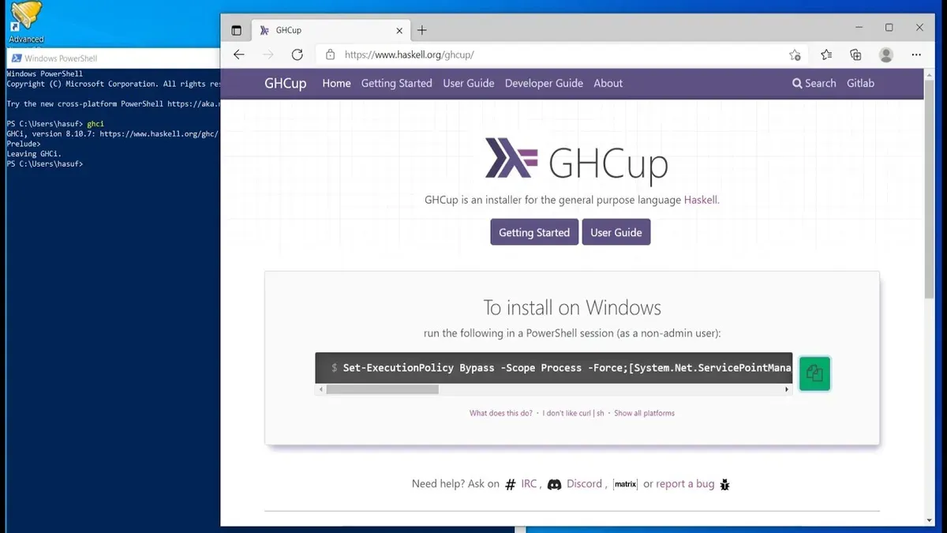Screen dimensions: 947x533
Task: Click the purple User Guide button
Action: pyautogui.click(x=616, y=232)
